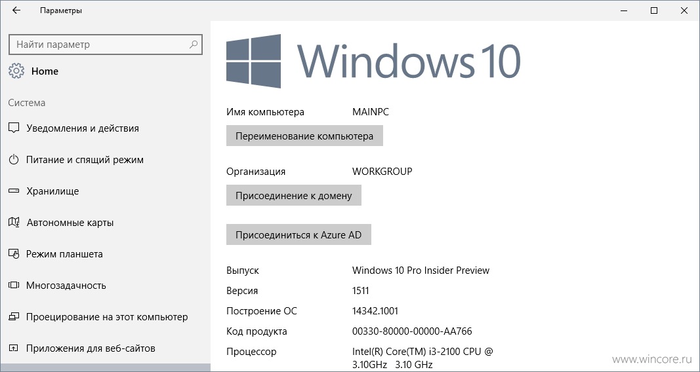Click Присоединиться к Azure AD button
This screenshot has height=372, width=700.
coord(299,234)
